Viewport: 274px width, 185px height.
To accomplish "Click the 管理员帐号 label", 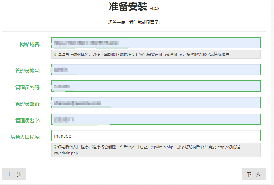I will coord(28,71).
